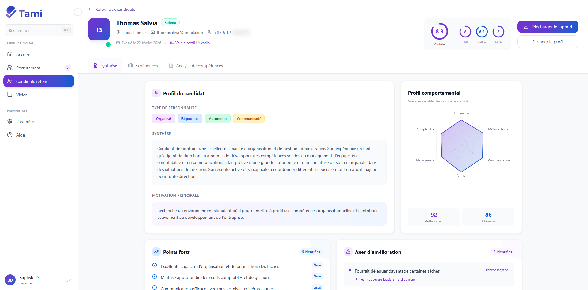Viewport: 588px width, 290px height.
Task: Click the Tami logo icon
Action: point(11,12)
